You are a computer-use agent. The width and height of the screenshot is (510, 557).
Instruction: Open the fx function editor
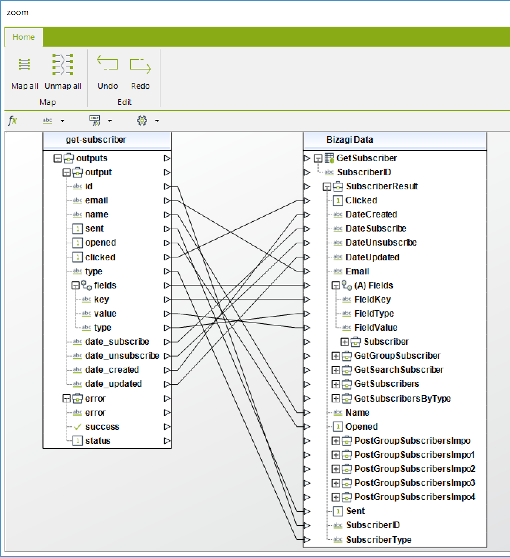[x=13, y=120]
